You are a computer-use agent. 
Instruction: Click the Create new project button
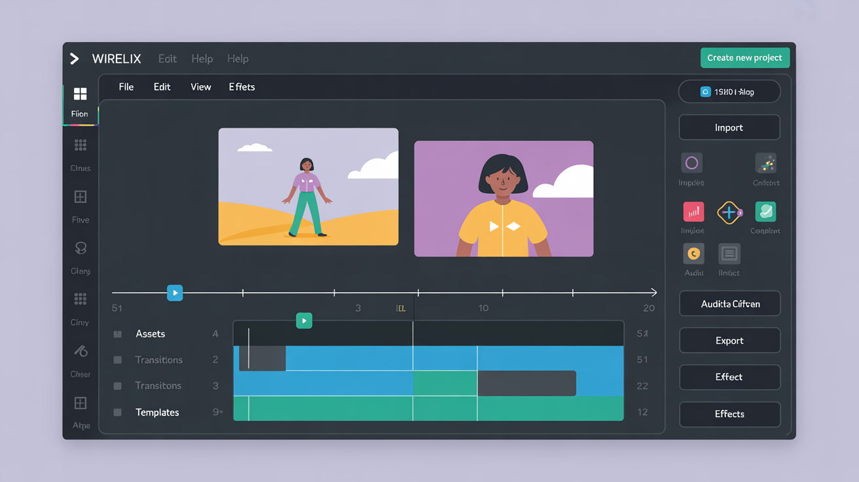[745, 58]
